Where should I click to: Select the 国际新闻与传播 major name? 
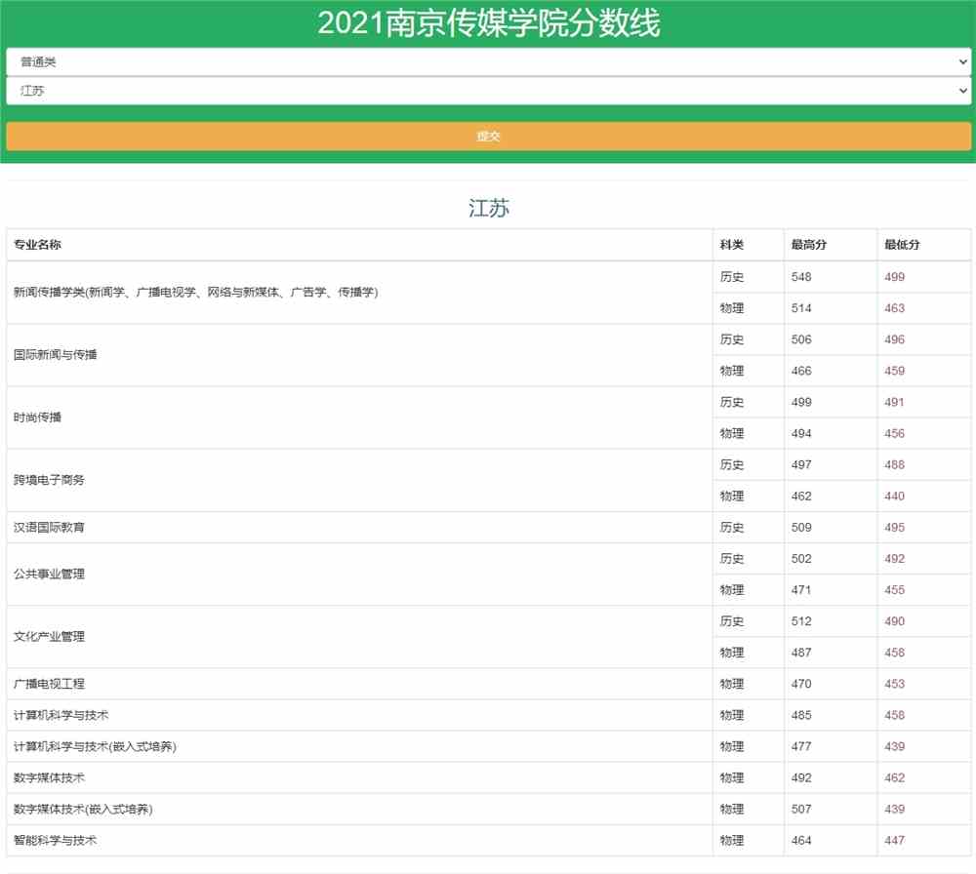[x=56, y=355]
